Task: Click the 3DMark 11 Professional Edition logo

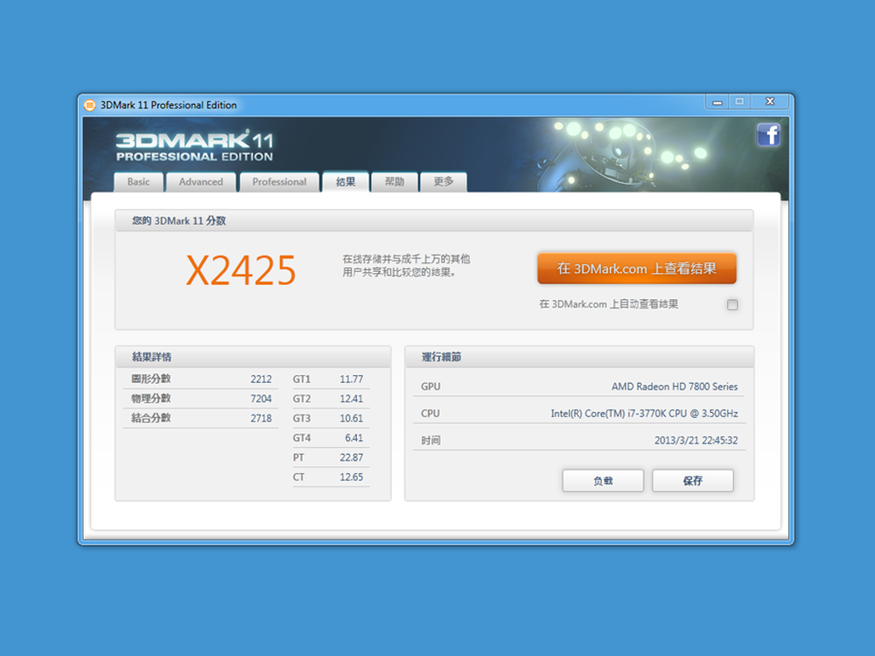Action: tap(194, 146)
